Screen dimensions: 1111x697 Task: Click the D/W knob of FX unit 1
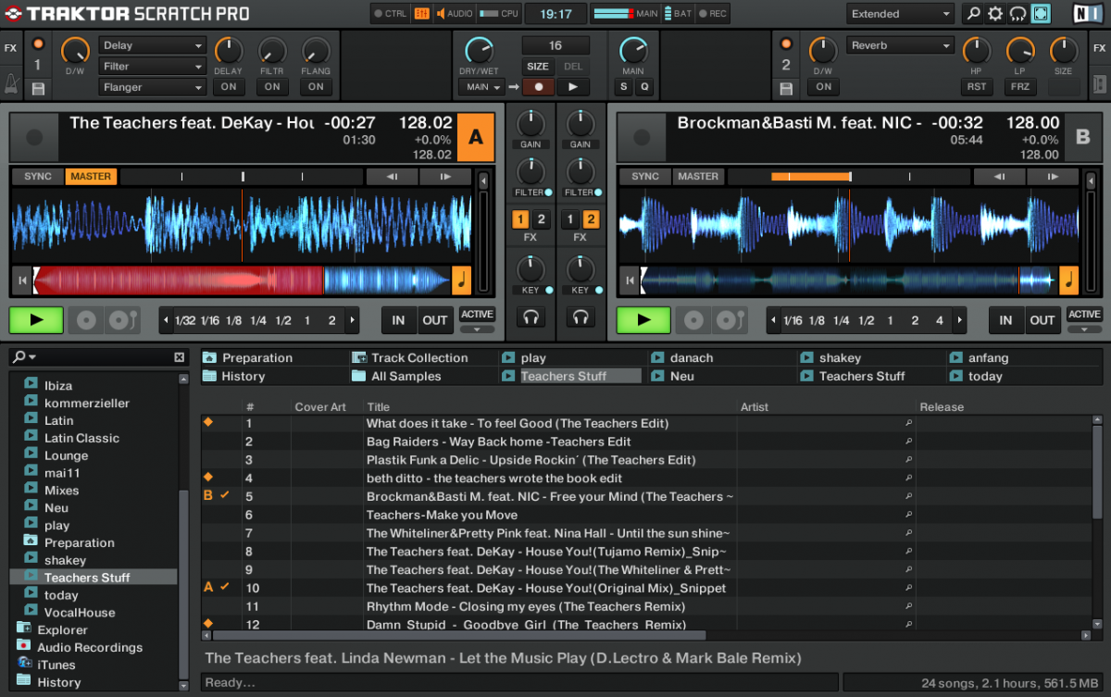click(75, 50)
